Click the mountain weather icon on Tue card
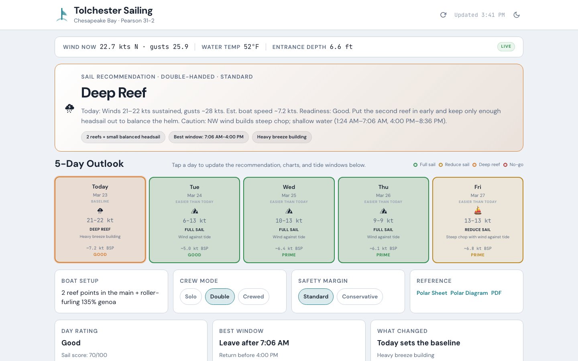This screenshot has height=361, width=578. point(194,211)
